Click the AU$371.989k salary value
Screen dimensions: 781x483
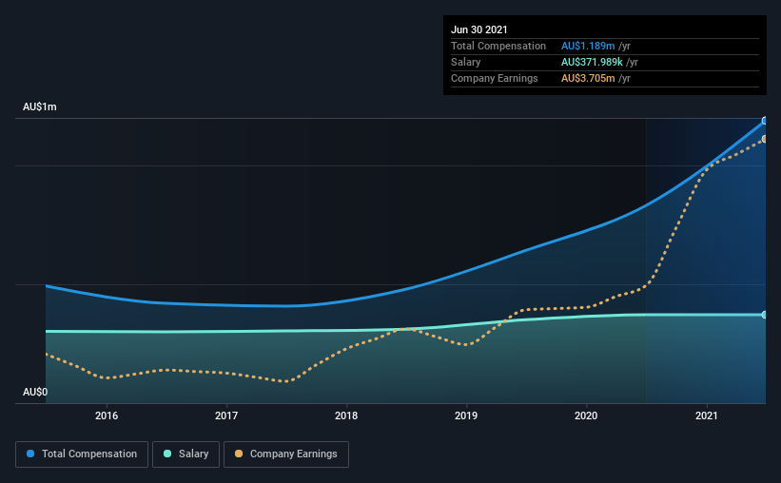pyautogui.click(x=592, y=62)
